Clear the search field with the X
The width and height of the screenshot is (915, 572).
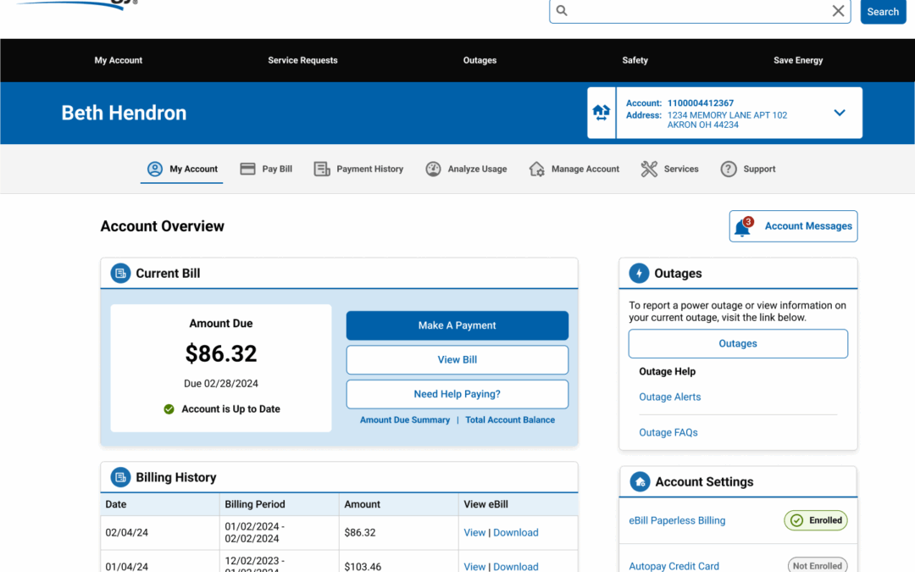[838, 11]
